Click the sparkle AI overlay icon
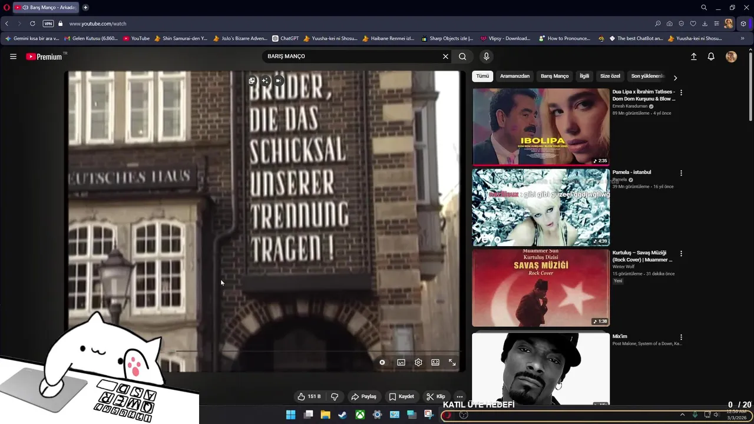The image size is (754, 424). click(265, 81)
